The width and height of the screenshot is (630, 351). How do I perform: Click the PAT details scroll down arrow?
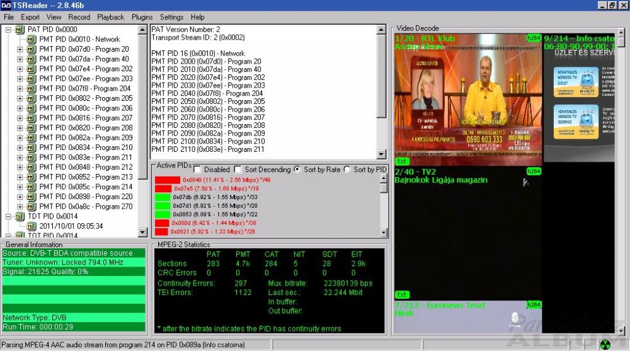381,154
